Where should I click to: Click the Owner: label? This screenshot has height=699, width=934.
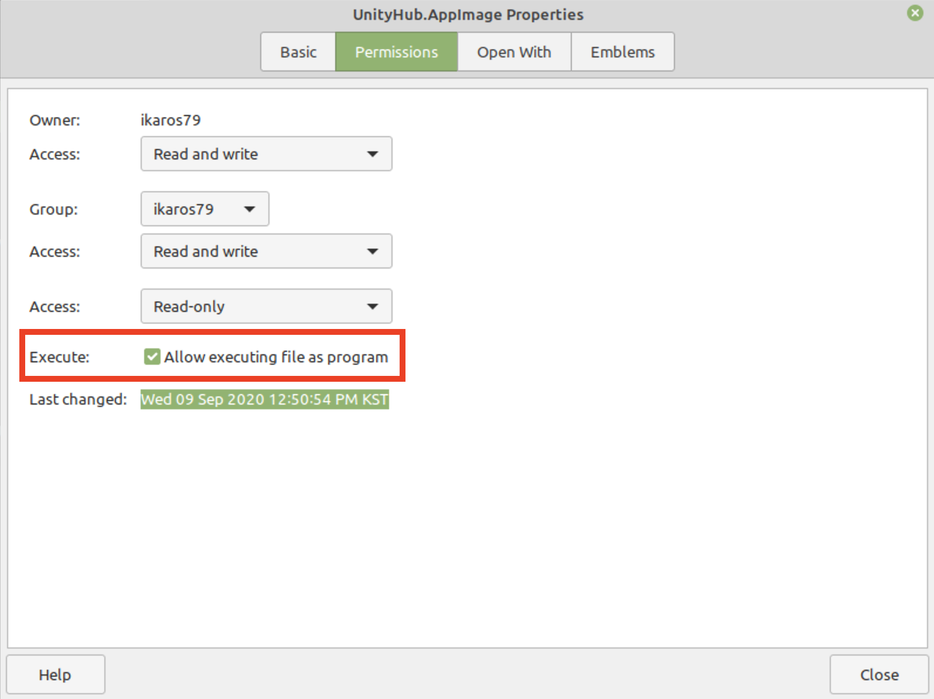coord(55,120)
